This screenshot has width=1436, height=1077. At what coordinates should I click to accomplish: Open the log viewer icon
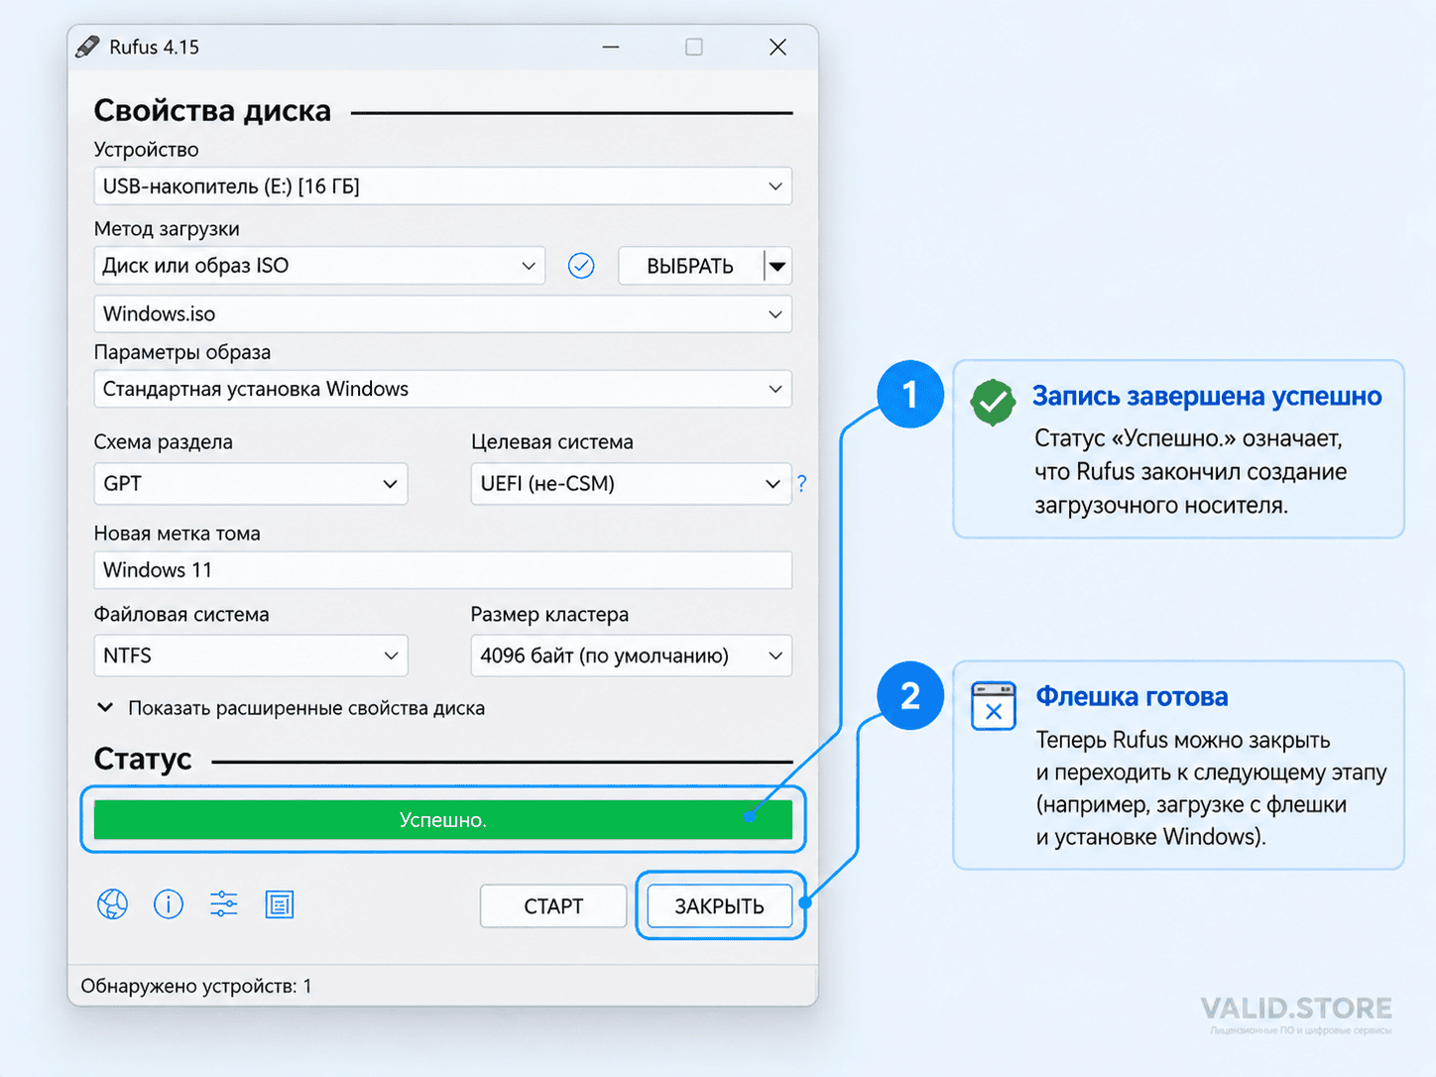click(x=280, y=904)
